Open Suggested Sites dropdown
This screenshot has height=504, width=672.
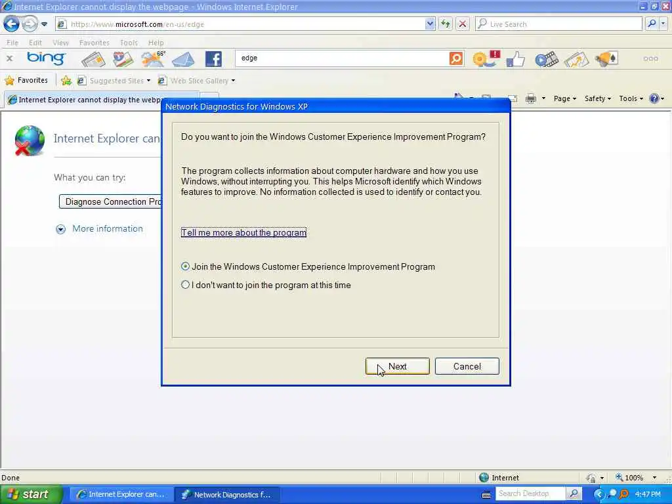point(114,81)
